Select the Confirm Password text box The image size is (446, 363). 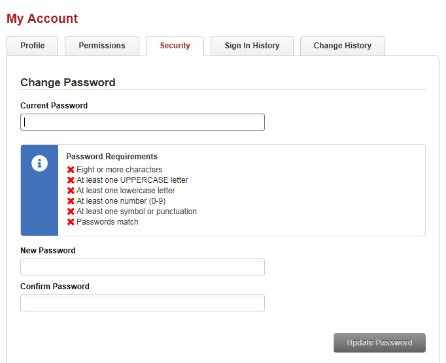coord(143,303)
